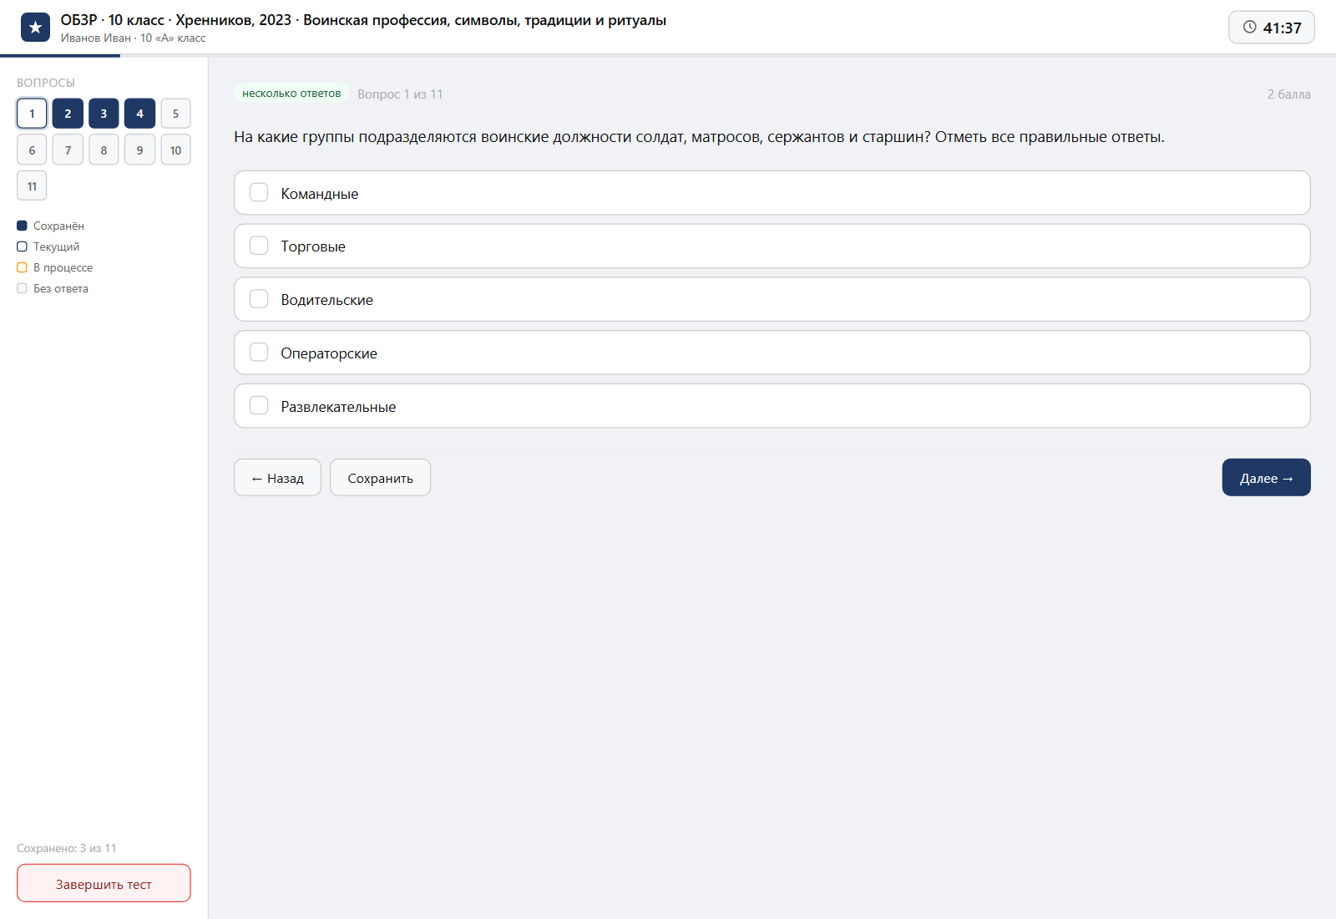Click 'Сохранено: 3 из 11' status text

[x=67, y=848]
